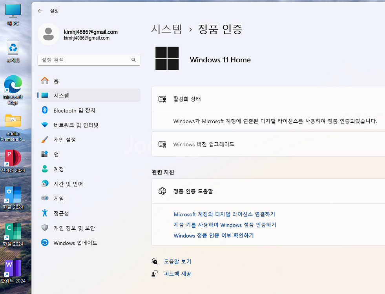
Task: Click the network Wi-Fi icon in sidebar
Action: 45,125
